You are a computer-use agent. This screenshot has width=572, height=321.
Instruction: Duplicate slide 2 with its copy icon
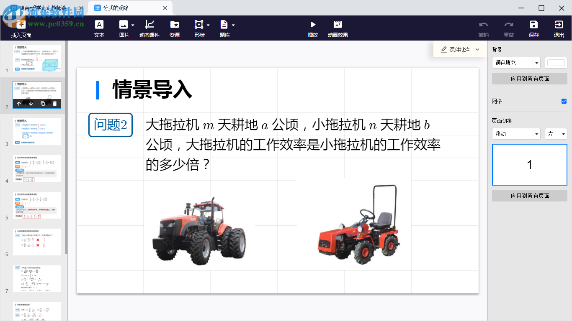(43, 103)
